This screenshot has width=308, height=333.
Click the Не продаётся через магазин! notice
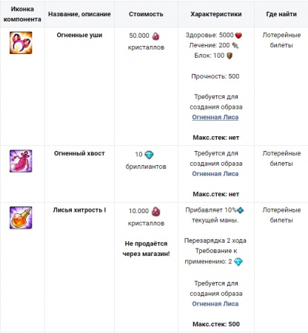[x=146, y=249]
